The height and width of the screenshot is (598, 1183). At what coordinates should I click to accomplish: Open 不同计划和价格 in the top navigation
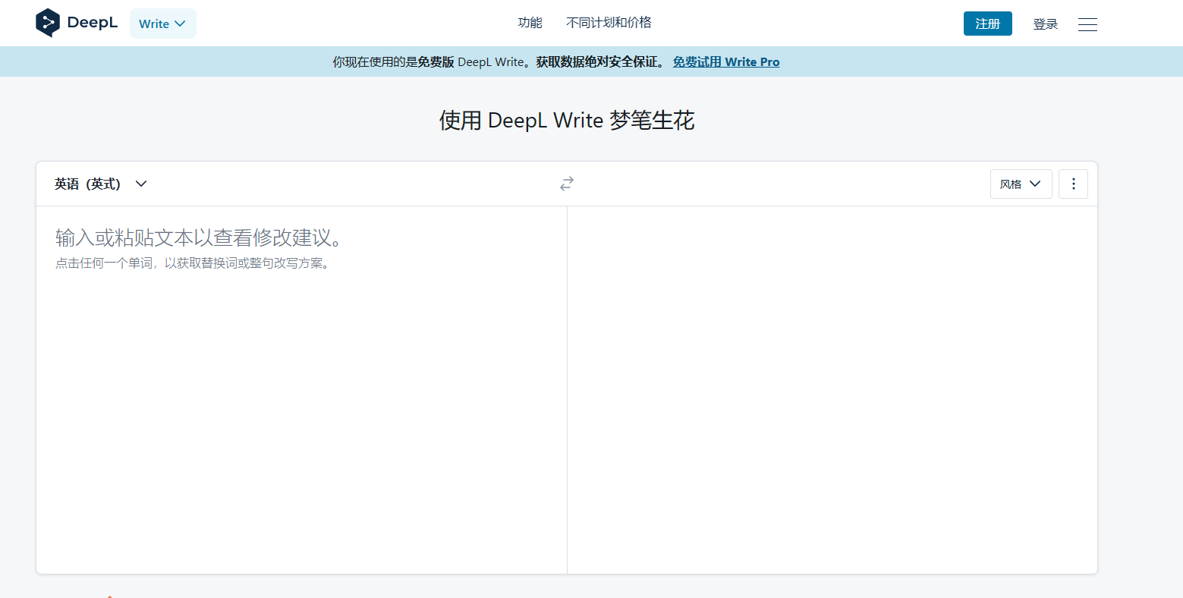click(609, 23)
